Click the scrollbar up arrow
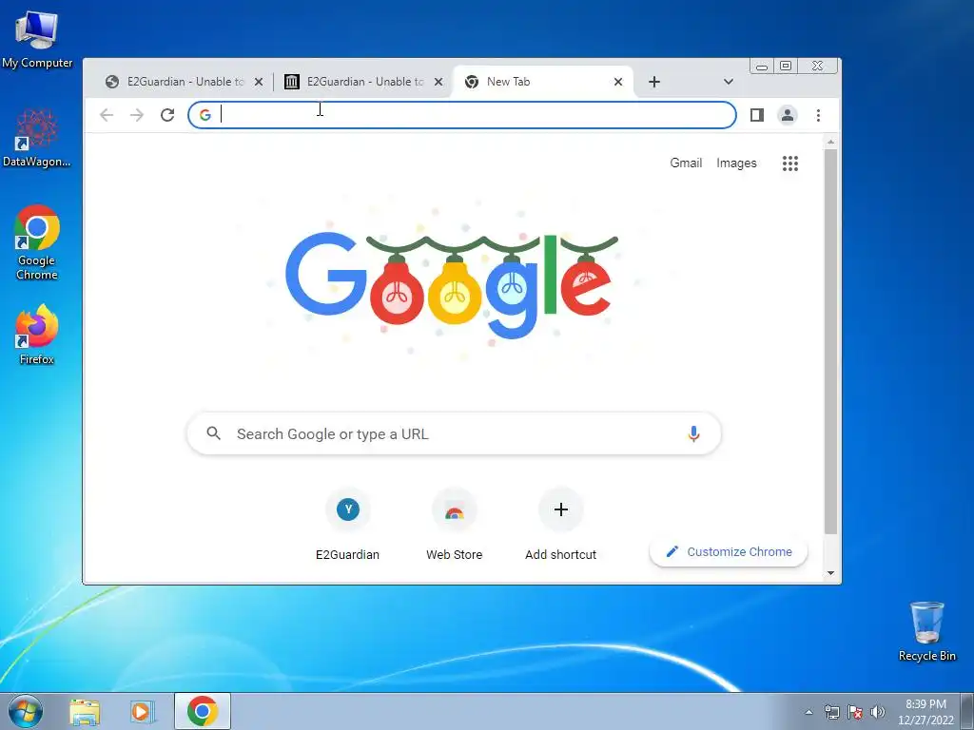This screenshot has width=974, height=730. coord(830,143)
